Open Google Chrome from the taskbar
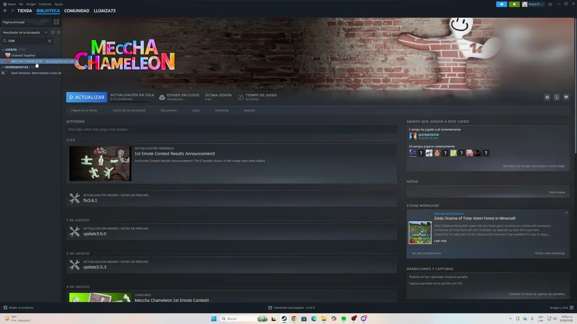Image resolution: width=577 pixels, height=324 pixels. [294, 319]
